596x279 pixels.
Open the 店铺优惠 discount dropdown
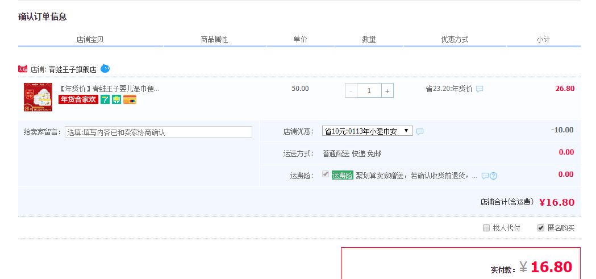point(367,131)
